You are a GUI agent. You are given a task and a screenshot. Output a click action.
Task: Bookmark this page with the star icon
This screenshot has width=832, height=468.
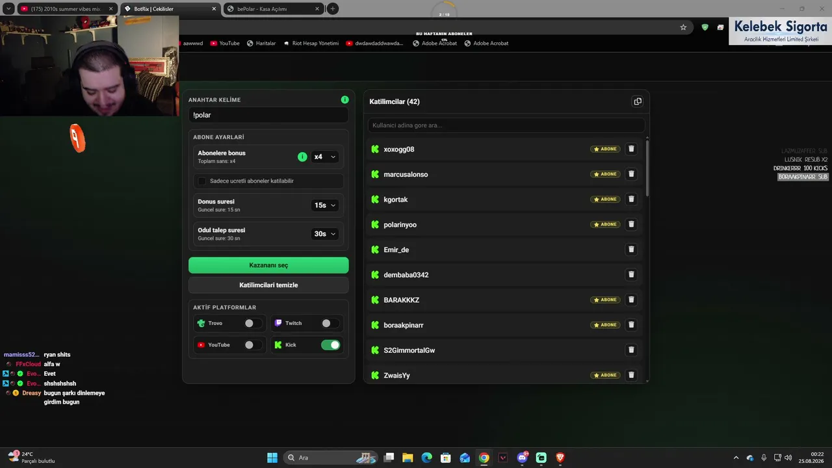683,27
